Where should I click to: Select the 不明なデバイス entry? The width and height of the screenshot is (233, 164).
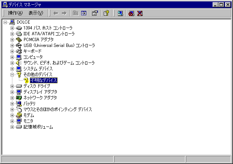tap(44, 80)
